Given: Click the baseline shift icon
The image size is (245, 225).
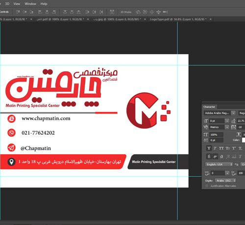Looking at the screenshot, I should click(x=206, y=140).
